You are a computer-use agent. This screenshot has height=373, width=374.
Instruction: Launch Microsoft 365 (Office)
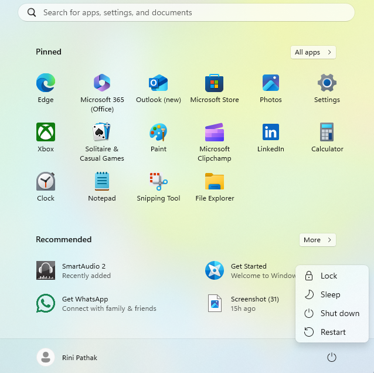point(102,83)
